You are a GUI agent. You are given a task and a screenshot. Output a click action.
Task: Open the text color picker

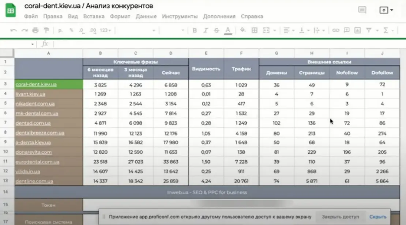click(x=228, y=31)
